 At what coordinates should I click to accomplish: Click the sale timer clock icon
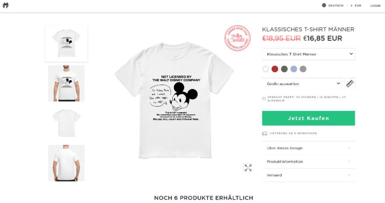264,99
